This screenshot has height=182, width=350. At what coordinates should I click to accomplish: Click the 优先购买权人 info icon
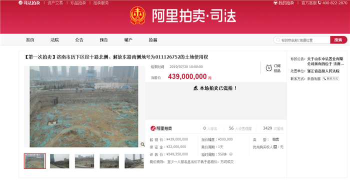point(275,146)
